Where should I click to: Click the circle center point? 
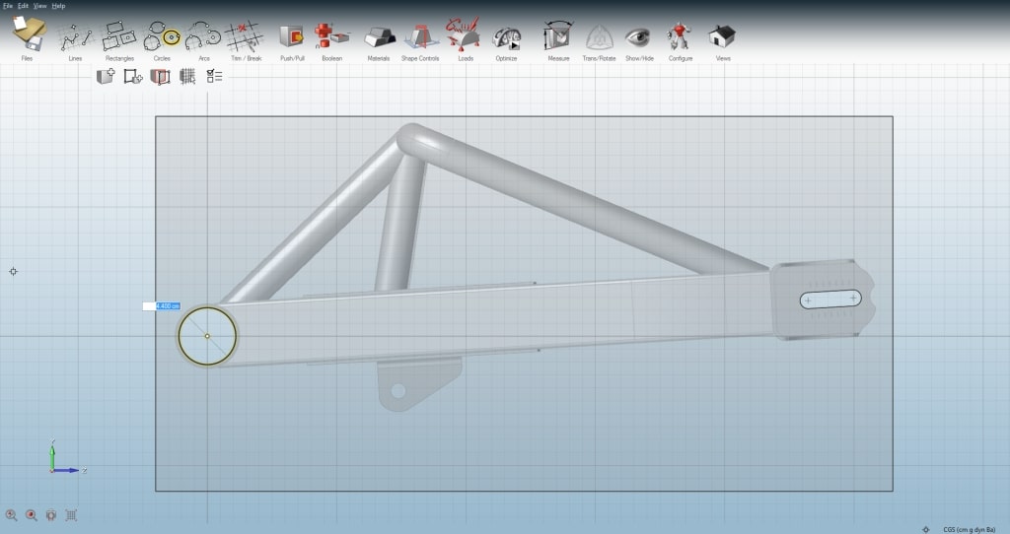(x=207, y=336)
